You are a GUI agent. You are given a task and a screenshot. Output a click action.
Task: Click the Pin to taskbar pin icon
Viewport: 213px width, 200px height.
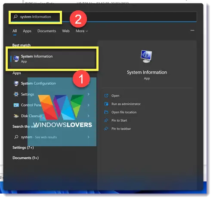pos(106,129)
